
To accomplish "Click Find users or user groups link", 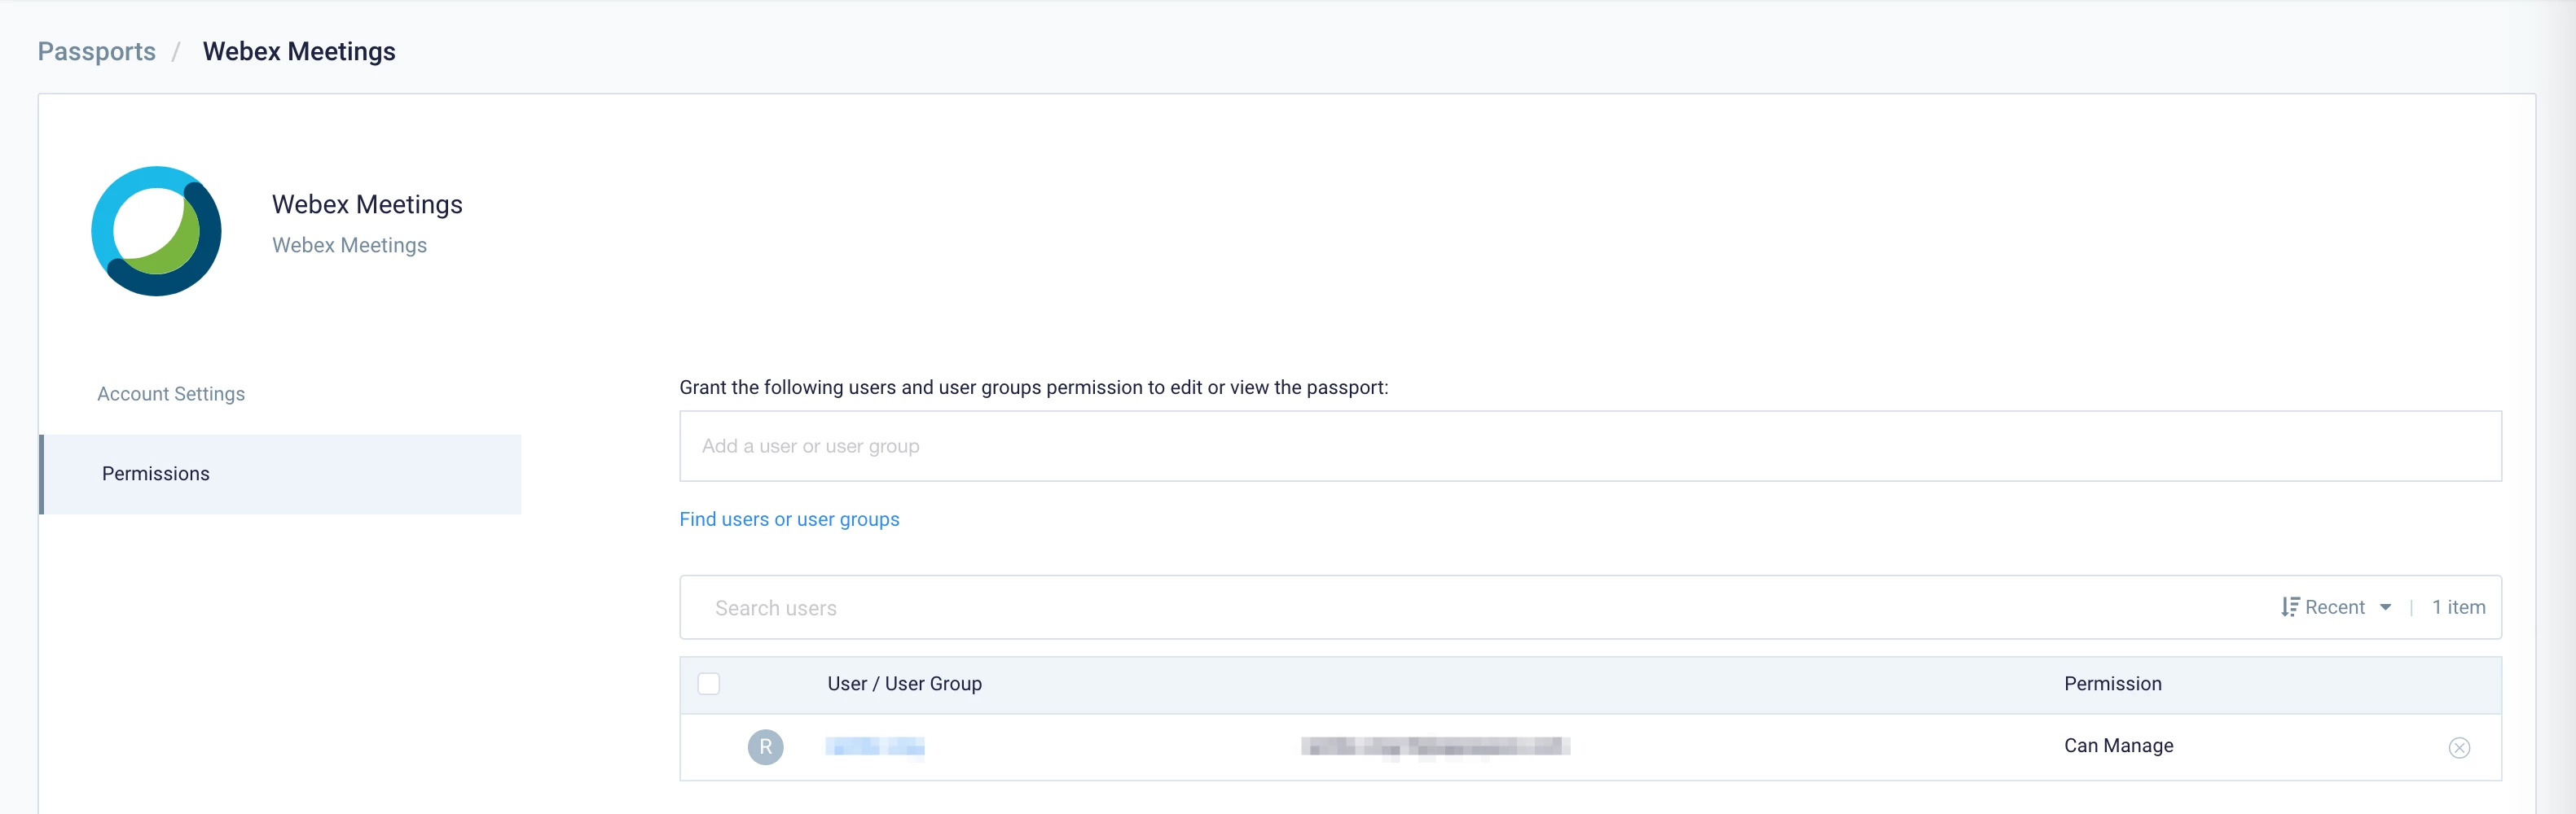I will point(789,519).
